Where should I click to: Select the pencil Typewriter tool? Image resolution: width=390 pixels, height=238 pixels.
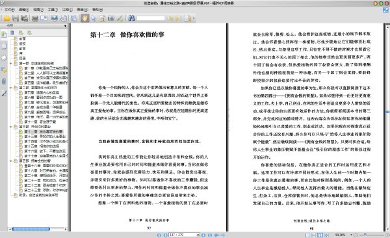pyautogui.click(x=120, y=18)
